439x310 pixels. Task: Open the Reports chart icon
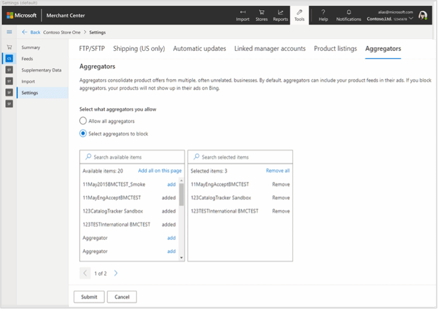point(280,12)
